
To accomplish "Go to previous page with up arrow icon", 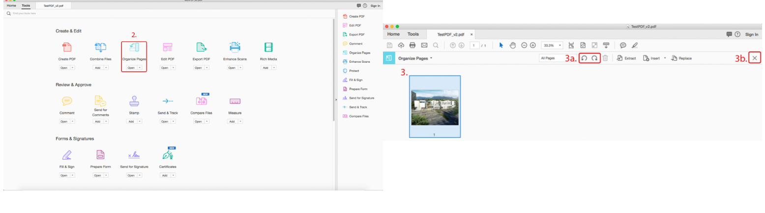I will [x=453, y=45].
